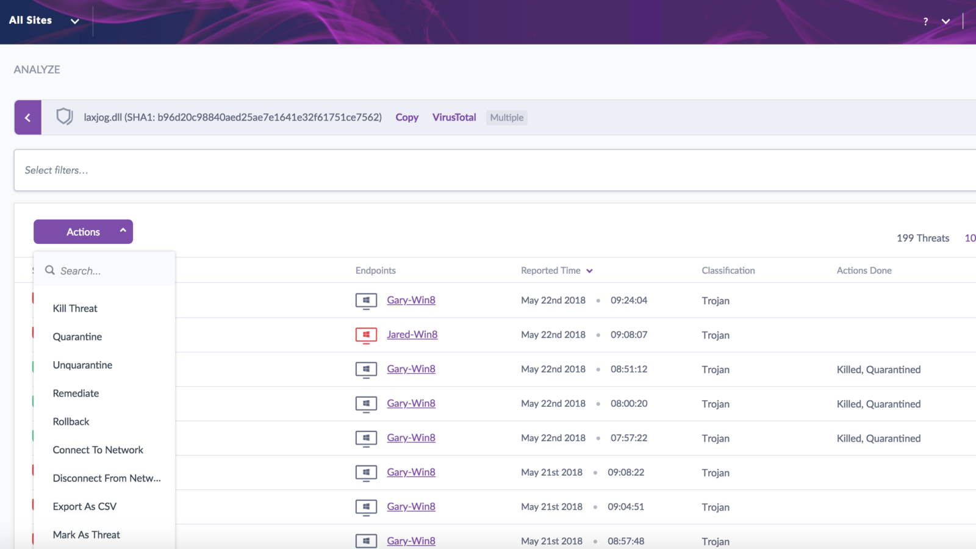This screenshot has height=549, width=976.
Task: Click the Windows endpoint icon at 09:04:51 row
Action: point(366,507)
